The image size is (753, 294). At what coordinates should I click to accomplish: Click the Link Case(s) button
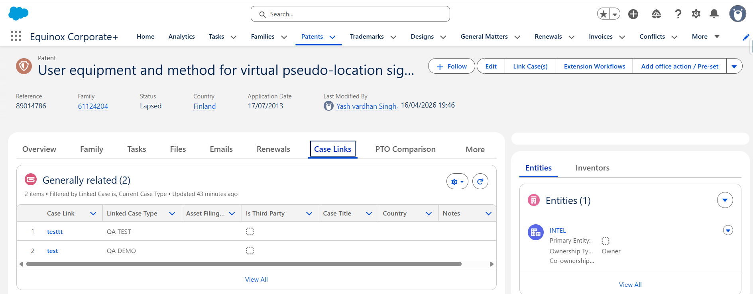click(x=531, y=66)
